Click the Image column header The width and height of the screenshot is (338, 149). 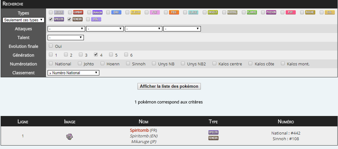click(70, 122)
